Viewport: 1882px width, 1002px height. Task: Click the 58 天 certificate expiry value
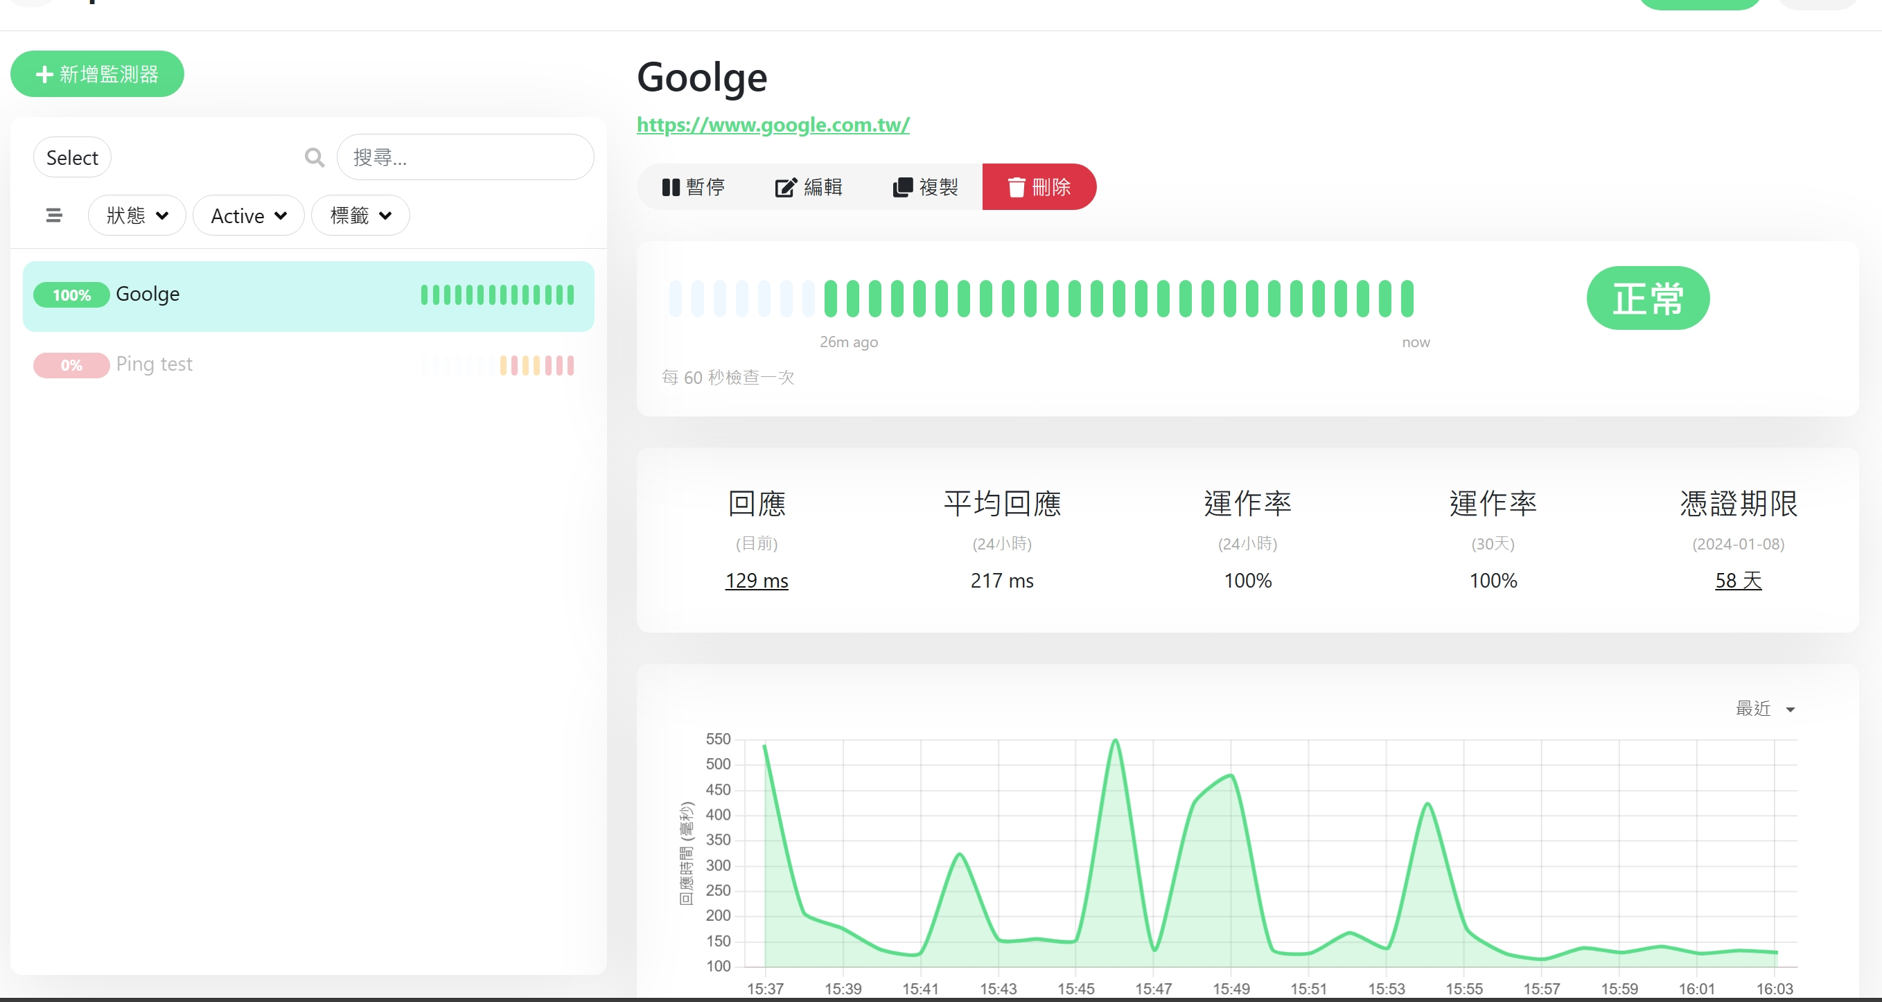coord(1737,580)
